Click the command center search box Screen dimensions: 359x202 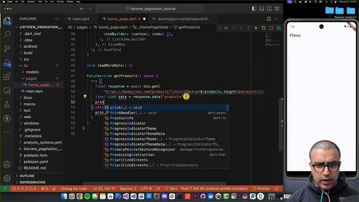[150, 9]
